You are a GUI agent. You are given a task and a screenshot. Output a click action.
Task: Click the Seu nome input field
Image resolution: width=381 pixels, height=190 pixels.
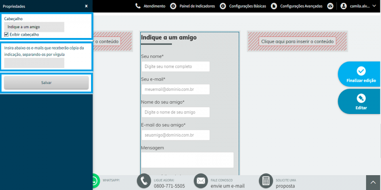[x=175, y=66]
